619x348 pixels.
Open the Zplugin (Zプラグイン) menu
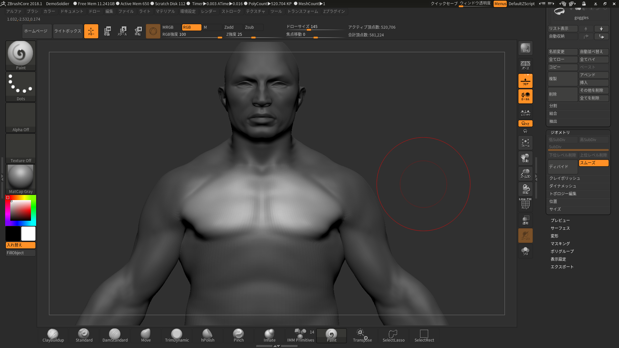(x=334, y=11)
